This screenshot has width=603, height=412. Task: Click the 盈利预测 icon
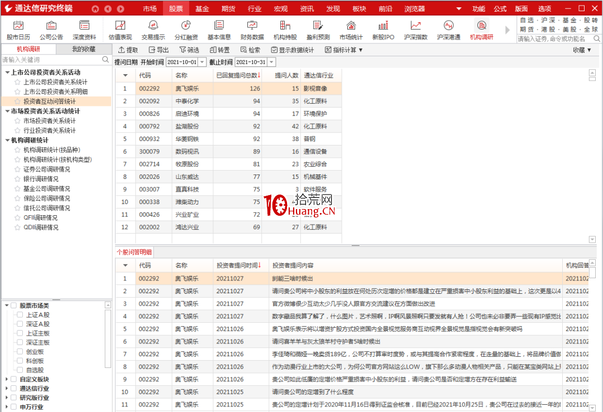(x=318, y=26)
